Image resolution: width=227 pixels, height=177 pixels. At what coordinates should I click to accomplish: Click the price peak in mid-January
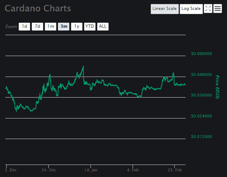pos(83,66)
